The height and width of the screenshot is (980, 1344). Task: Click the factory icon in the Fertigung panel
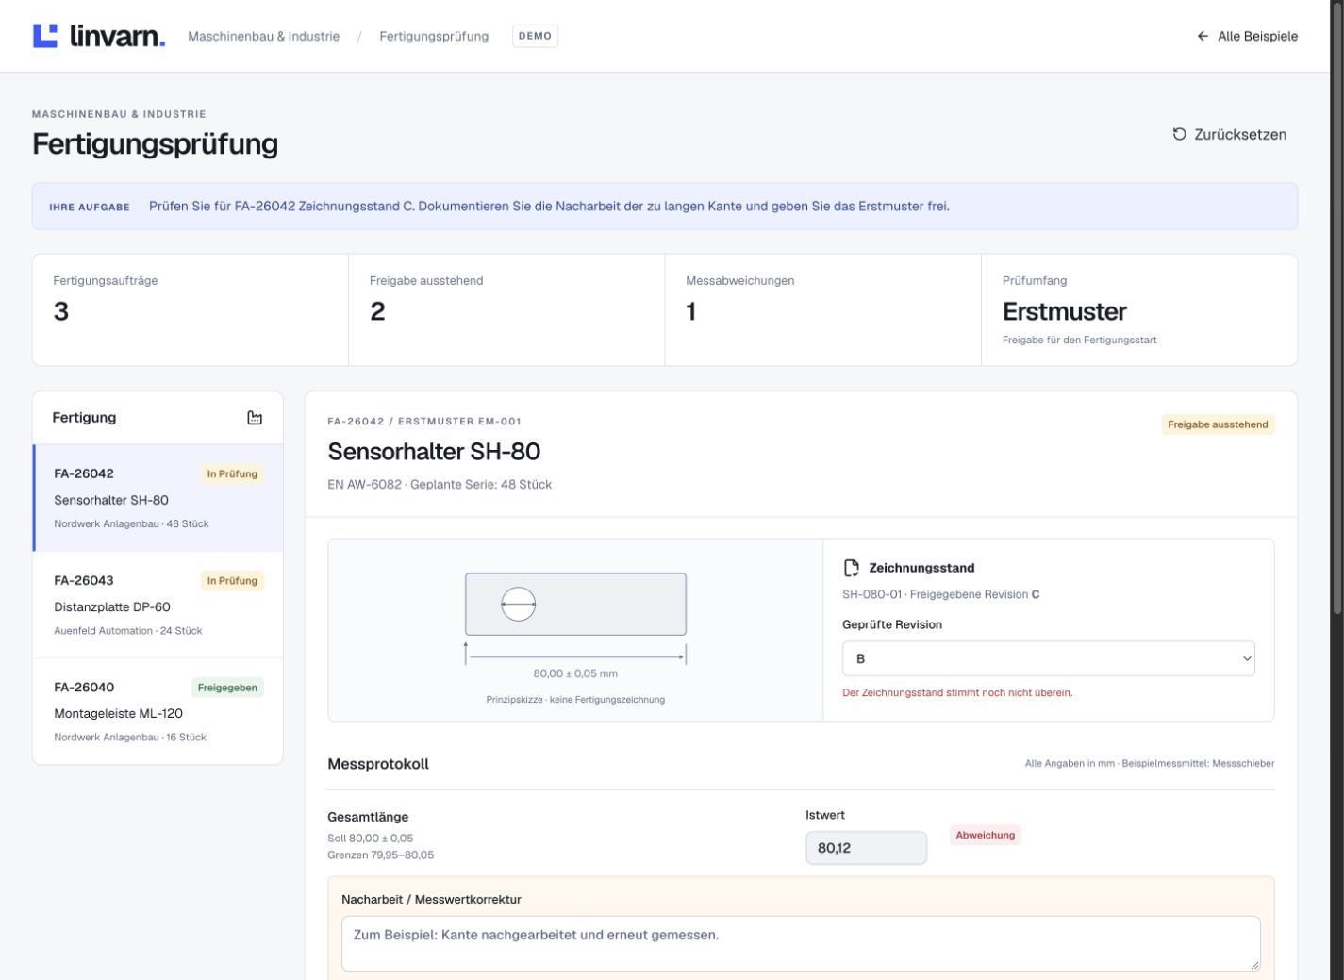pos(255,418)
